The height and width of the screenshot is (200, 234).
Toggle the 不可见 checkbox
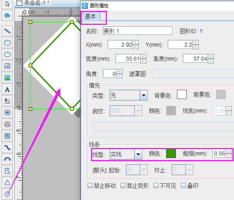pos(156,186)
